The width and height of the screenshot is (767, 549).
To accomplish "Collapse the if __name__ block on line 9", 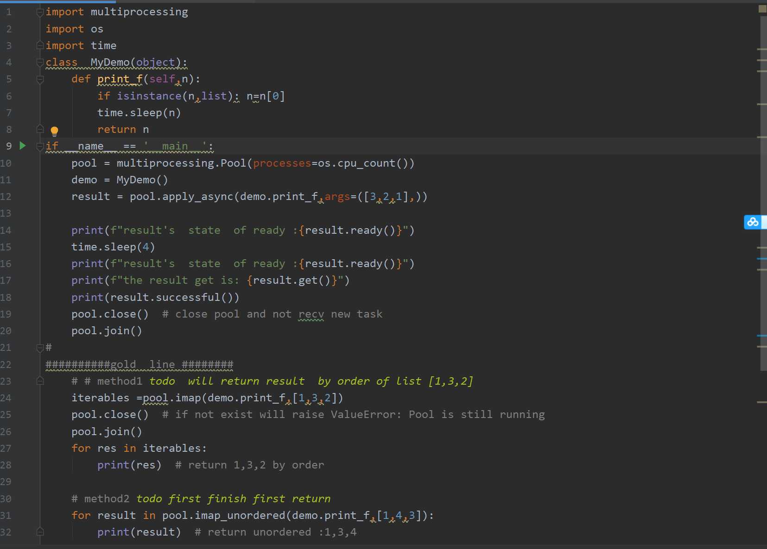I will coord(40,146).
